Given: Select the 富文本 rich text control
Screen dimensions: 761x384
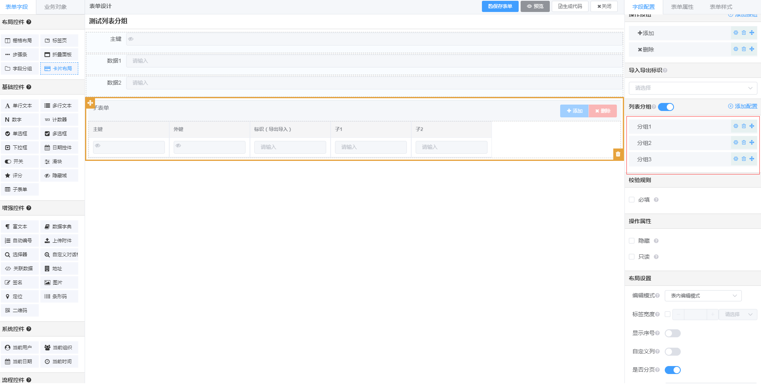Looking at the screenshot, I should [x=20, y=227].
